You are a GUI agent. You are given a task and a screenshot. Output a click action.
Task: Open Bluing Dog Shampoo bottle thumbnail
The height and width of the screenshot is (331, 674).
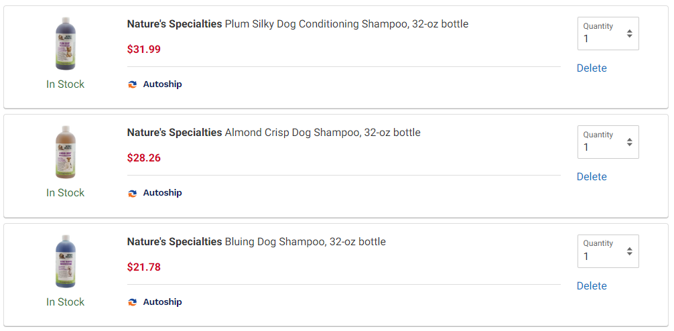(66, 261)
